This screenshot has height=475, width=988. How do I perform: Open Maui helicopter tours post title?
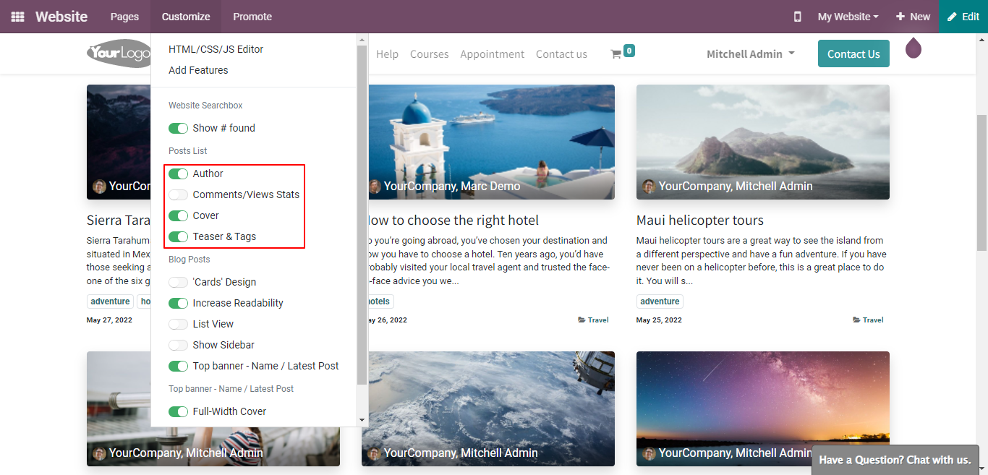699,220
